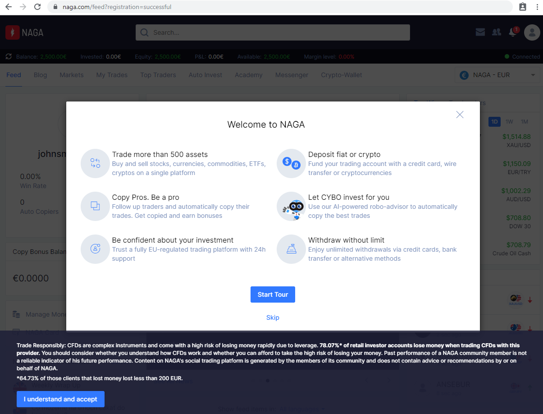This screenshot has height=414, width=543.
Task: Click the magnifier icon in search bar
Action: click(x=144, y=32)
